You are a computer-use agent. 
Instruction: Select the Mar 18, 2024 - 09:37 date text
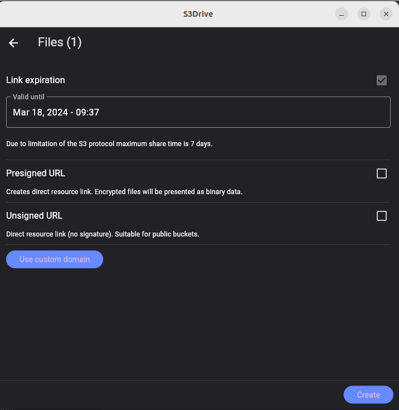pyautogui.click(x=56, y=113)
